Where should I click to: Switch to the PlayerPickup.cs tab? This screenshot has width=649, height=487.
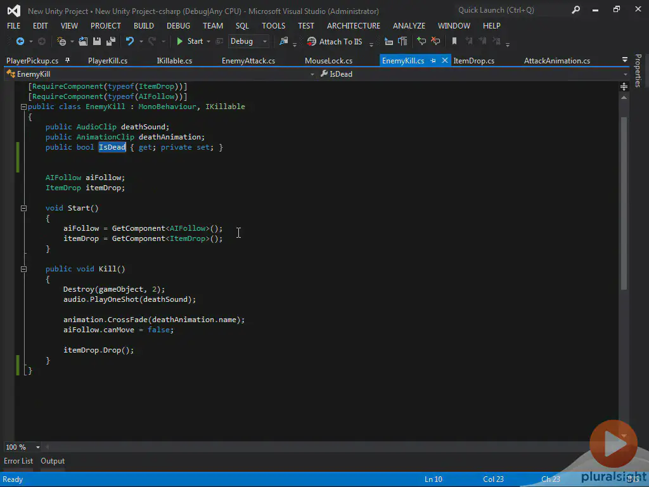tap(32, 60)
